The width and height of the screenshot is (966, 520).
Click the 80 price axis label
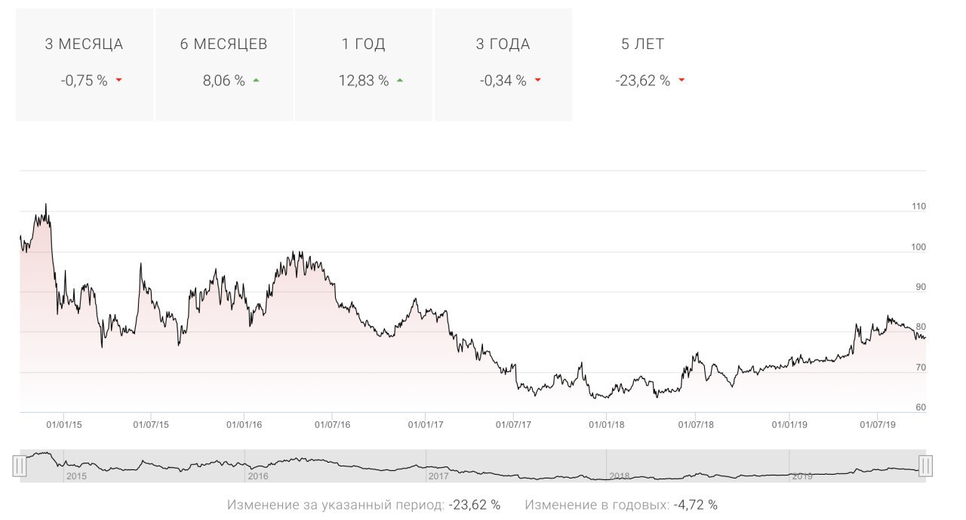coord(921,327)
